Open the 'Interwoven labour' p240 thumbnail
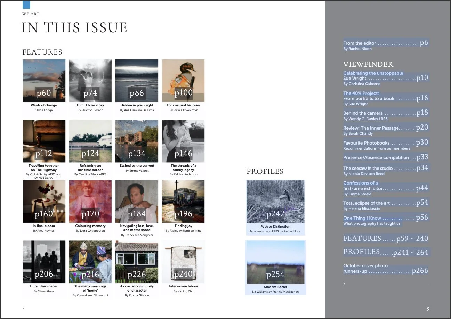Screen dimensions: 451x319 183,262
